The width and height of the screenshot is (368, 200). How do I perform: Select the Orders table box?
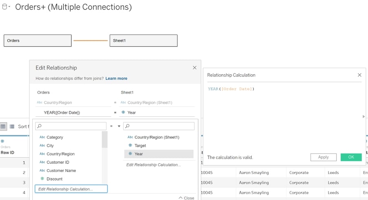[38, 41]
